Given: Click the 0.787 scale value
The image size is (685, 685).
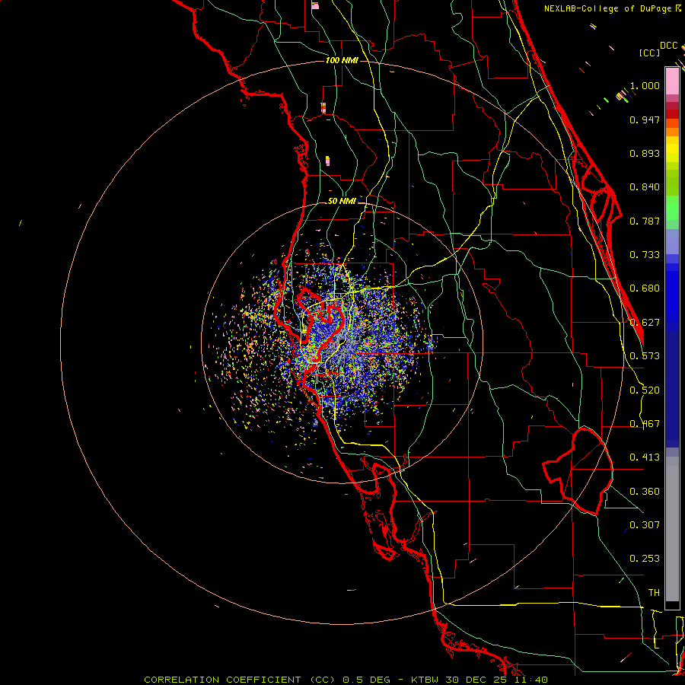Looking at the screenshot, I should coord(645,221).
